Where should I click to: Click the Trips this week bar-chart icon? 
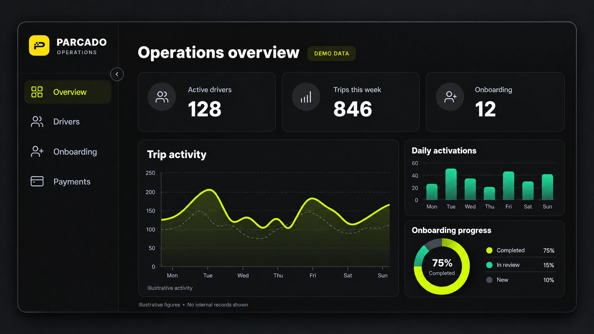(306, 97)
